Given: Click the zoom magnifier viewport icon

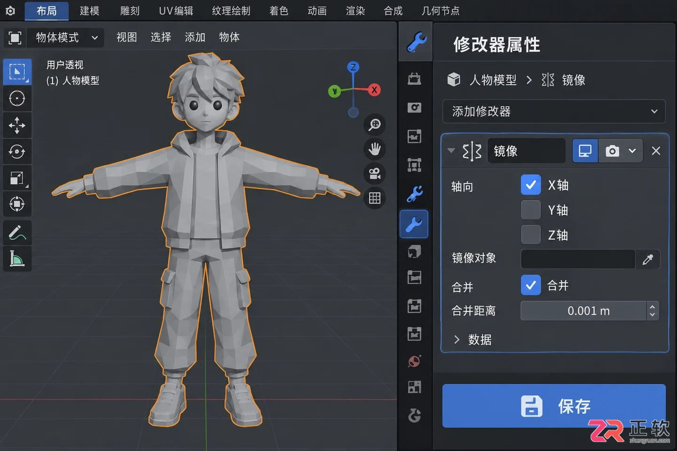Looking at the screenshot, I should coord(375,125).
